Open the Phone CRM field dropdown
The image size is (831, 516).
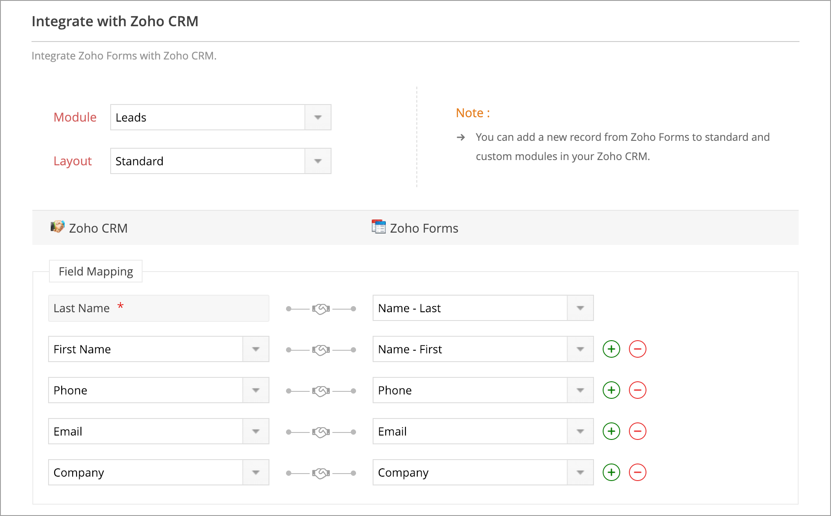pyautogui.click(x=159, y=390)
